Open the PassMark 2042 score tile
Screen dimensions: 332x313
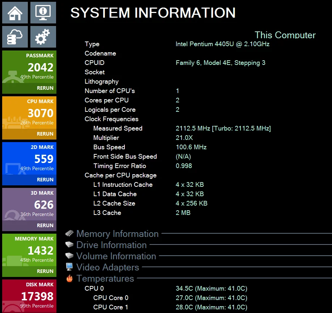click(x=29, y=67)
